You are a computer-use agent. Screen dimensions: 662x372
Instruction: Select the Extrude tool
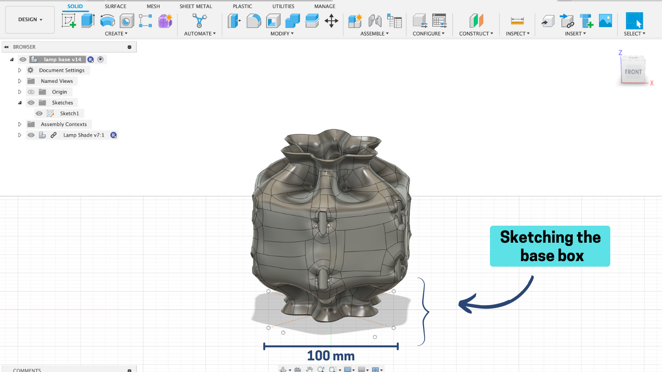coord(88,20)
